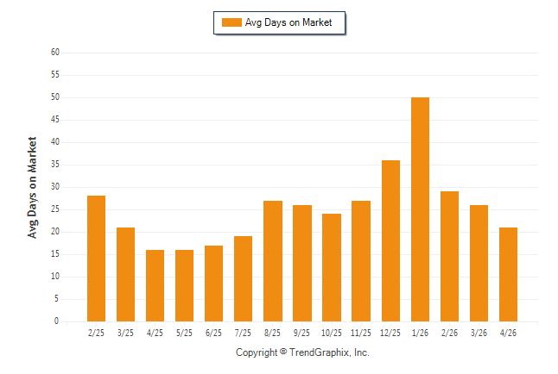Click the 1/26 bar, the tallest bar
This screenshot has width=558, height=374.
pos(420,209)
